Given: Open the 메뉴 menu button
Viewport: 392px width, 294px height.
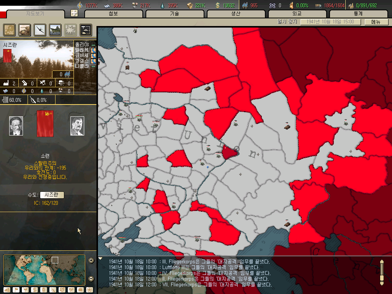Looking at the screenshot, I should [x=376, y=22].
